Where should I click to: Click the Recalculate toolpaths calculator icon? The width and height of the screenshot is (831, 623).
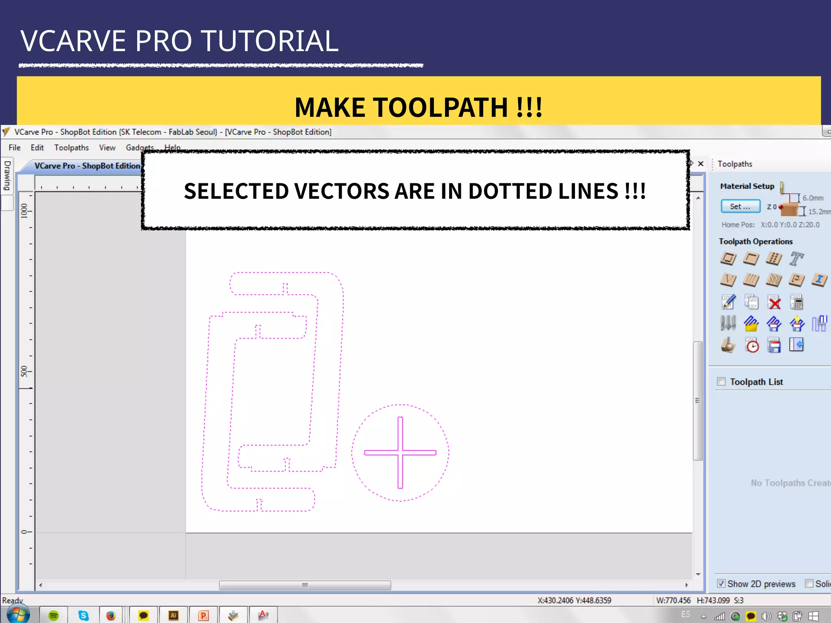[x=797, y=302]
